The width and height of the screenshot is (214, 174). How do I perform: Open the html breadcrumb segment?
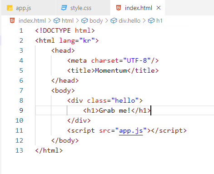click(68, 20)
